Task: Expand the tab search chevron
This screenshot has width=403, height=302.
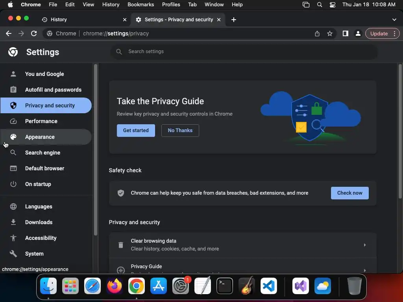Action: point(394,20)
